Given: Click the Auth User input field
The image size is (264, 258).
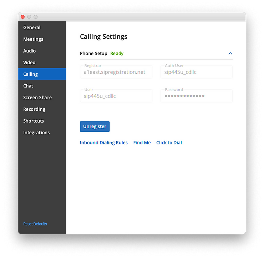Looking at the screenshot, I should tap(197, 72).
